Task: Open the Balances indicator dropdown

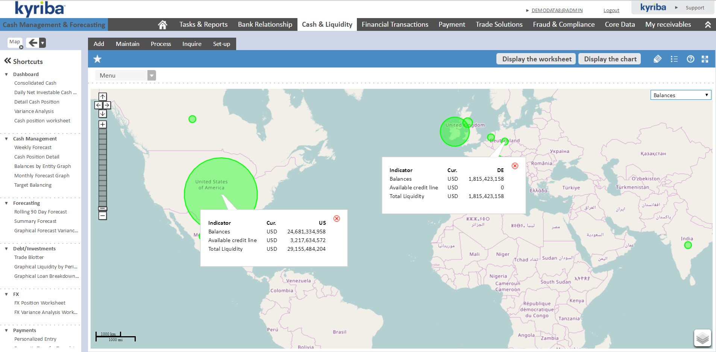Action: [681, 95]
